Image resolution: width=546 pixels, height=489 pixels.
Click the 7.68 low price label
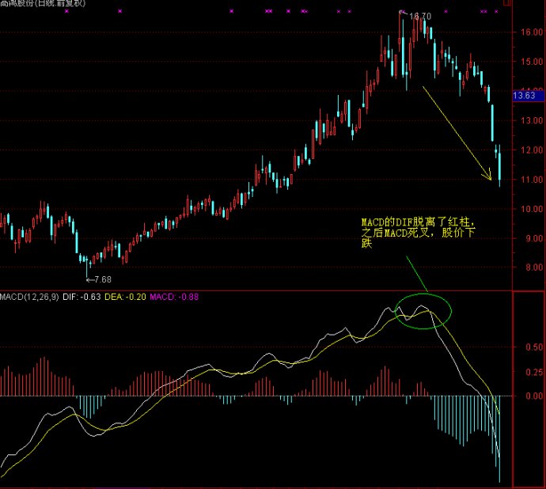(102, 280)
